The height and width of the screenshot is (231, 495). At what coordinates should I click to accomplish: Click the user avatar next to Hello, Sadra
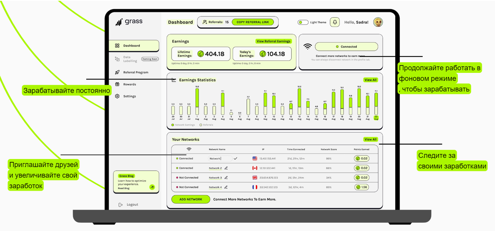pos(378,22)
